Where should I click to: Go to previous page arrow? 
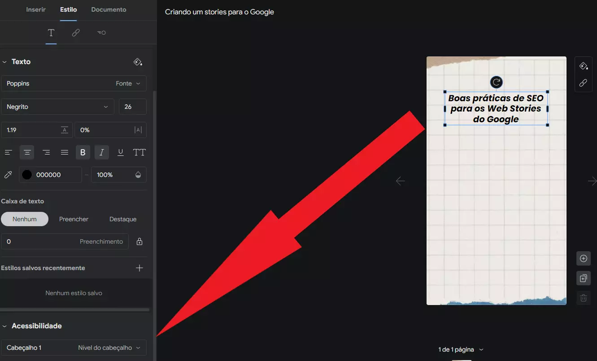(400, 181)
